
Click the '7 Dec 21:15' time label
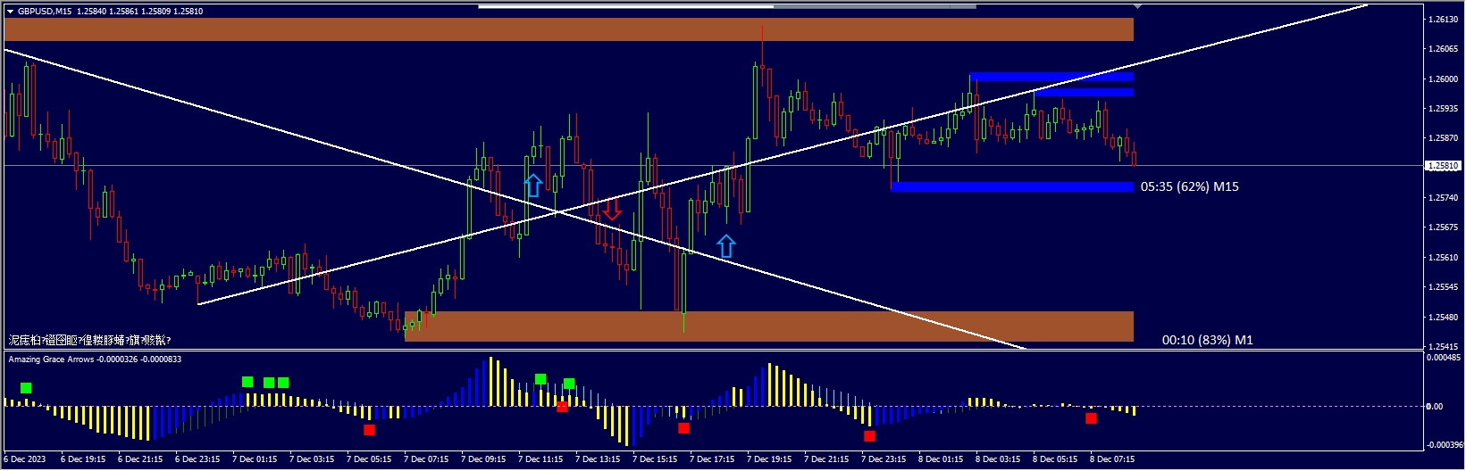[826, 459]
